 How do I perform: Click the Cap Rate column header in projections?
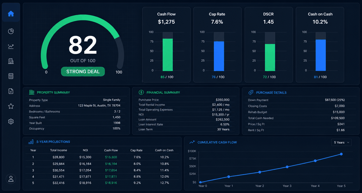[136, 150]
